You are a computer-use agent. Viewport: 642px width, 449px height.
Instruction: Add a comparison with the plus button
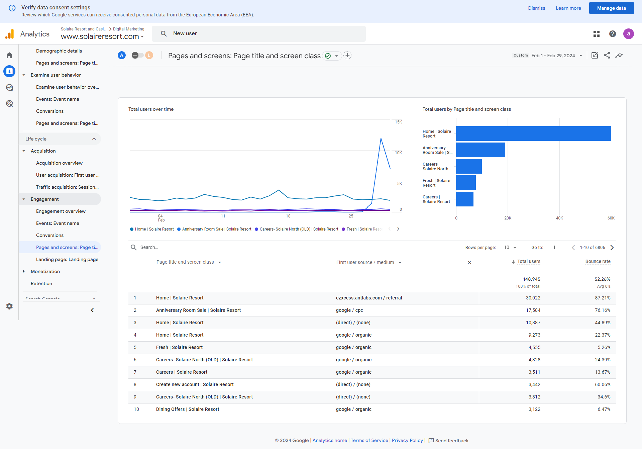click(348, 56)
